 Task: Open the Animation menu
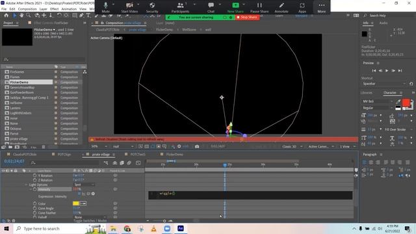69,9
